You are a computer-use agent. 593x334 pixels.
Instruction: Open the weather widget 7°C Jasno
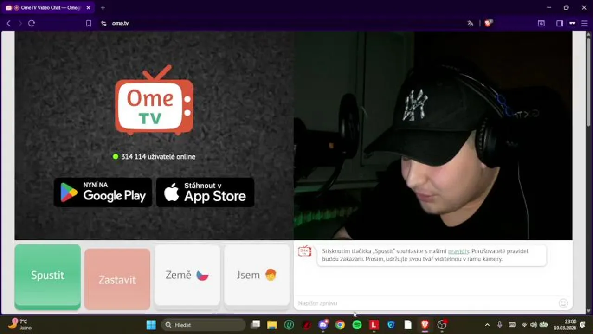pyautogui.click(x=19, y=324)
